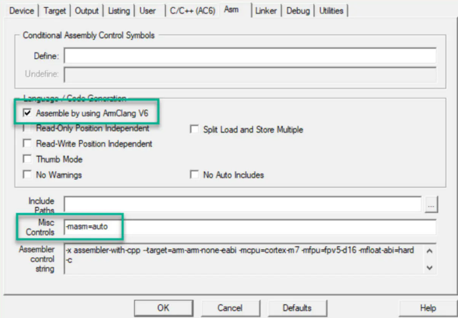Enable the No Auto Includes option
458x318 pixels.
pyautogui.click(x=194, y=175)
